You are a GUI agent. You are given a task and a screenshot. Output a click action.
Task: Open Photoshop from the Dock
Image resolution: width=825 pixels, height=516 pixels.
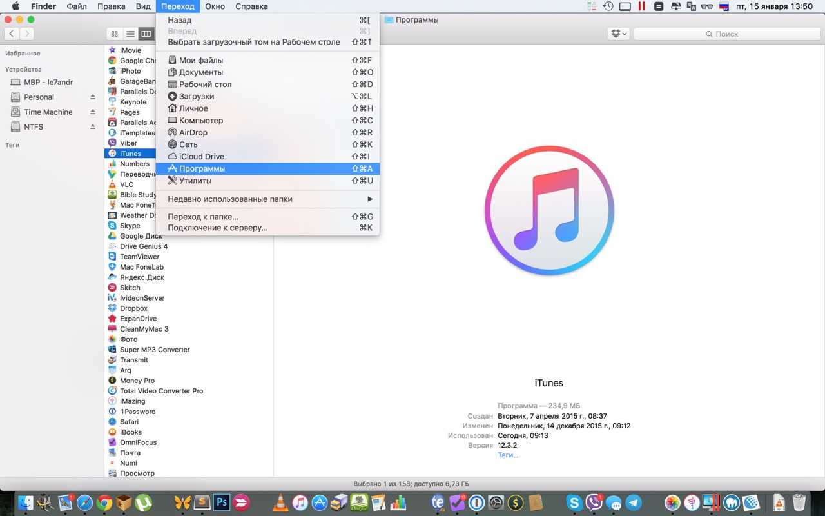click(x=222, y=502)
